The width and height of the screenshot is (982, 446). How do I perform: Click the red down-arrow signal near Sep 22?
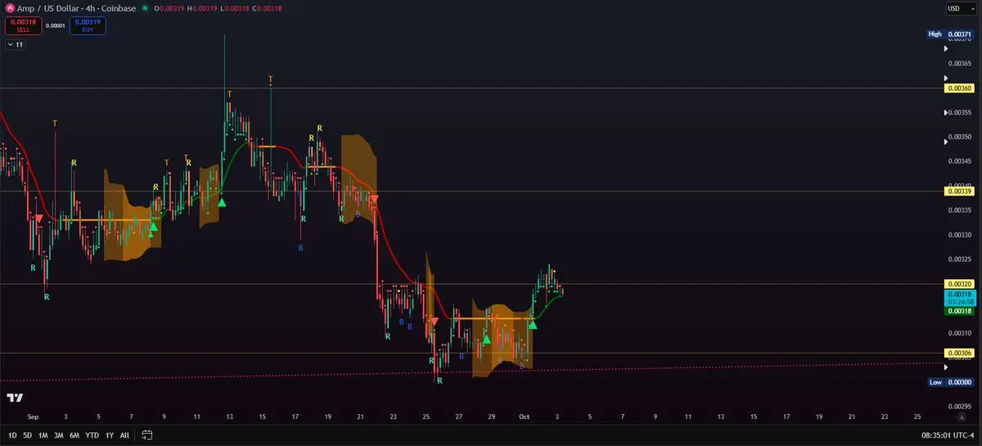tap(374, 199)
